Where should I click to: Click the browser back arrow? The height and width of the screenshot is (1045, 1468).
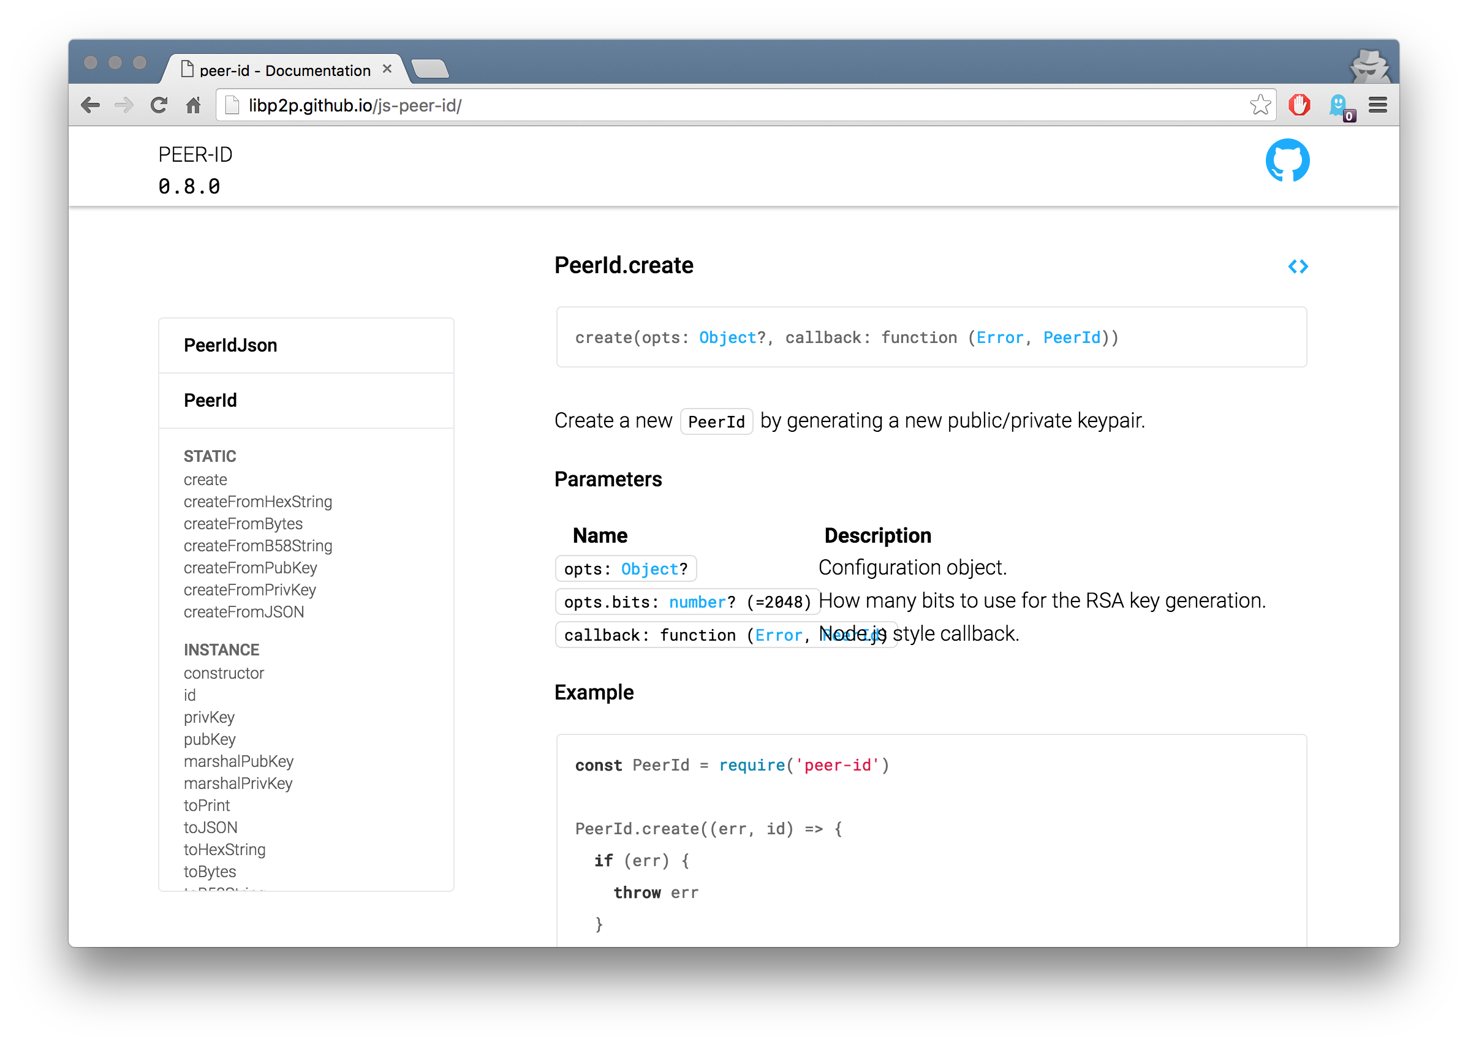tap(91, 105)
